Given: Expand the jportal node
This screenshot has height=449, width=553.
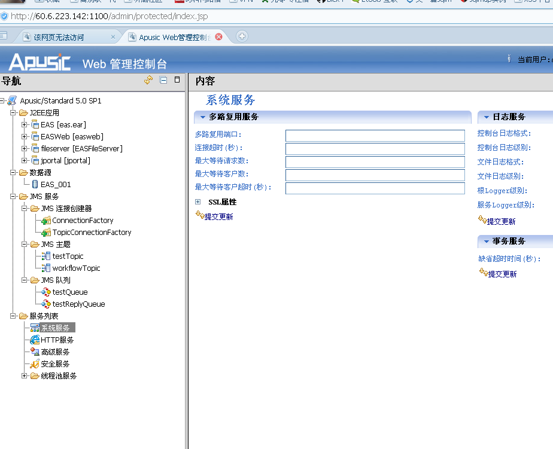Looking at the screenshot, I should click(24, 160).
